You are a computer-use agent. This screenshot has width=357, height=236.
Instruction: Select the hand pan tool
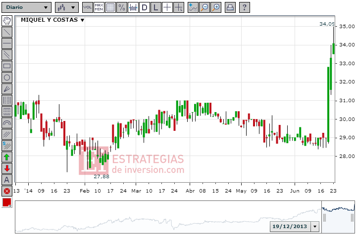click(7, 21)
